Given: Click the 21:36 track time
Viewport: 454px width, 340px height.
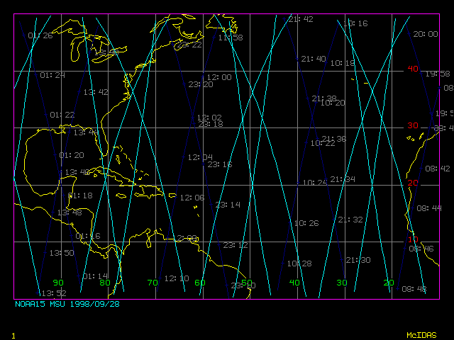Looking at the screenshot, I should [x=334, y=139].
